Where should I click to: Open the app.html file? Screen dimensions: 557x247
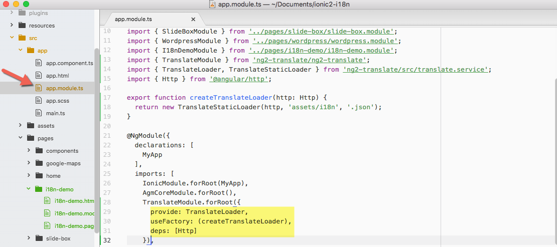[58, 76]
